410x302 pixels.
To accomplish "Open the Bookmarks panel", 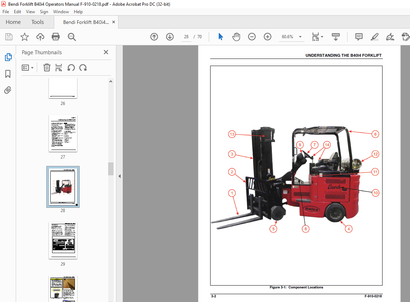I will (8, 74).
